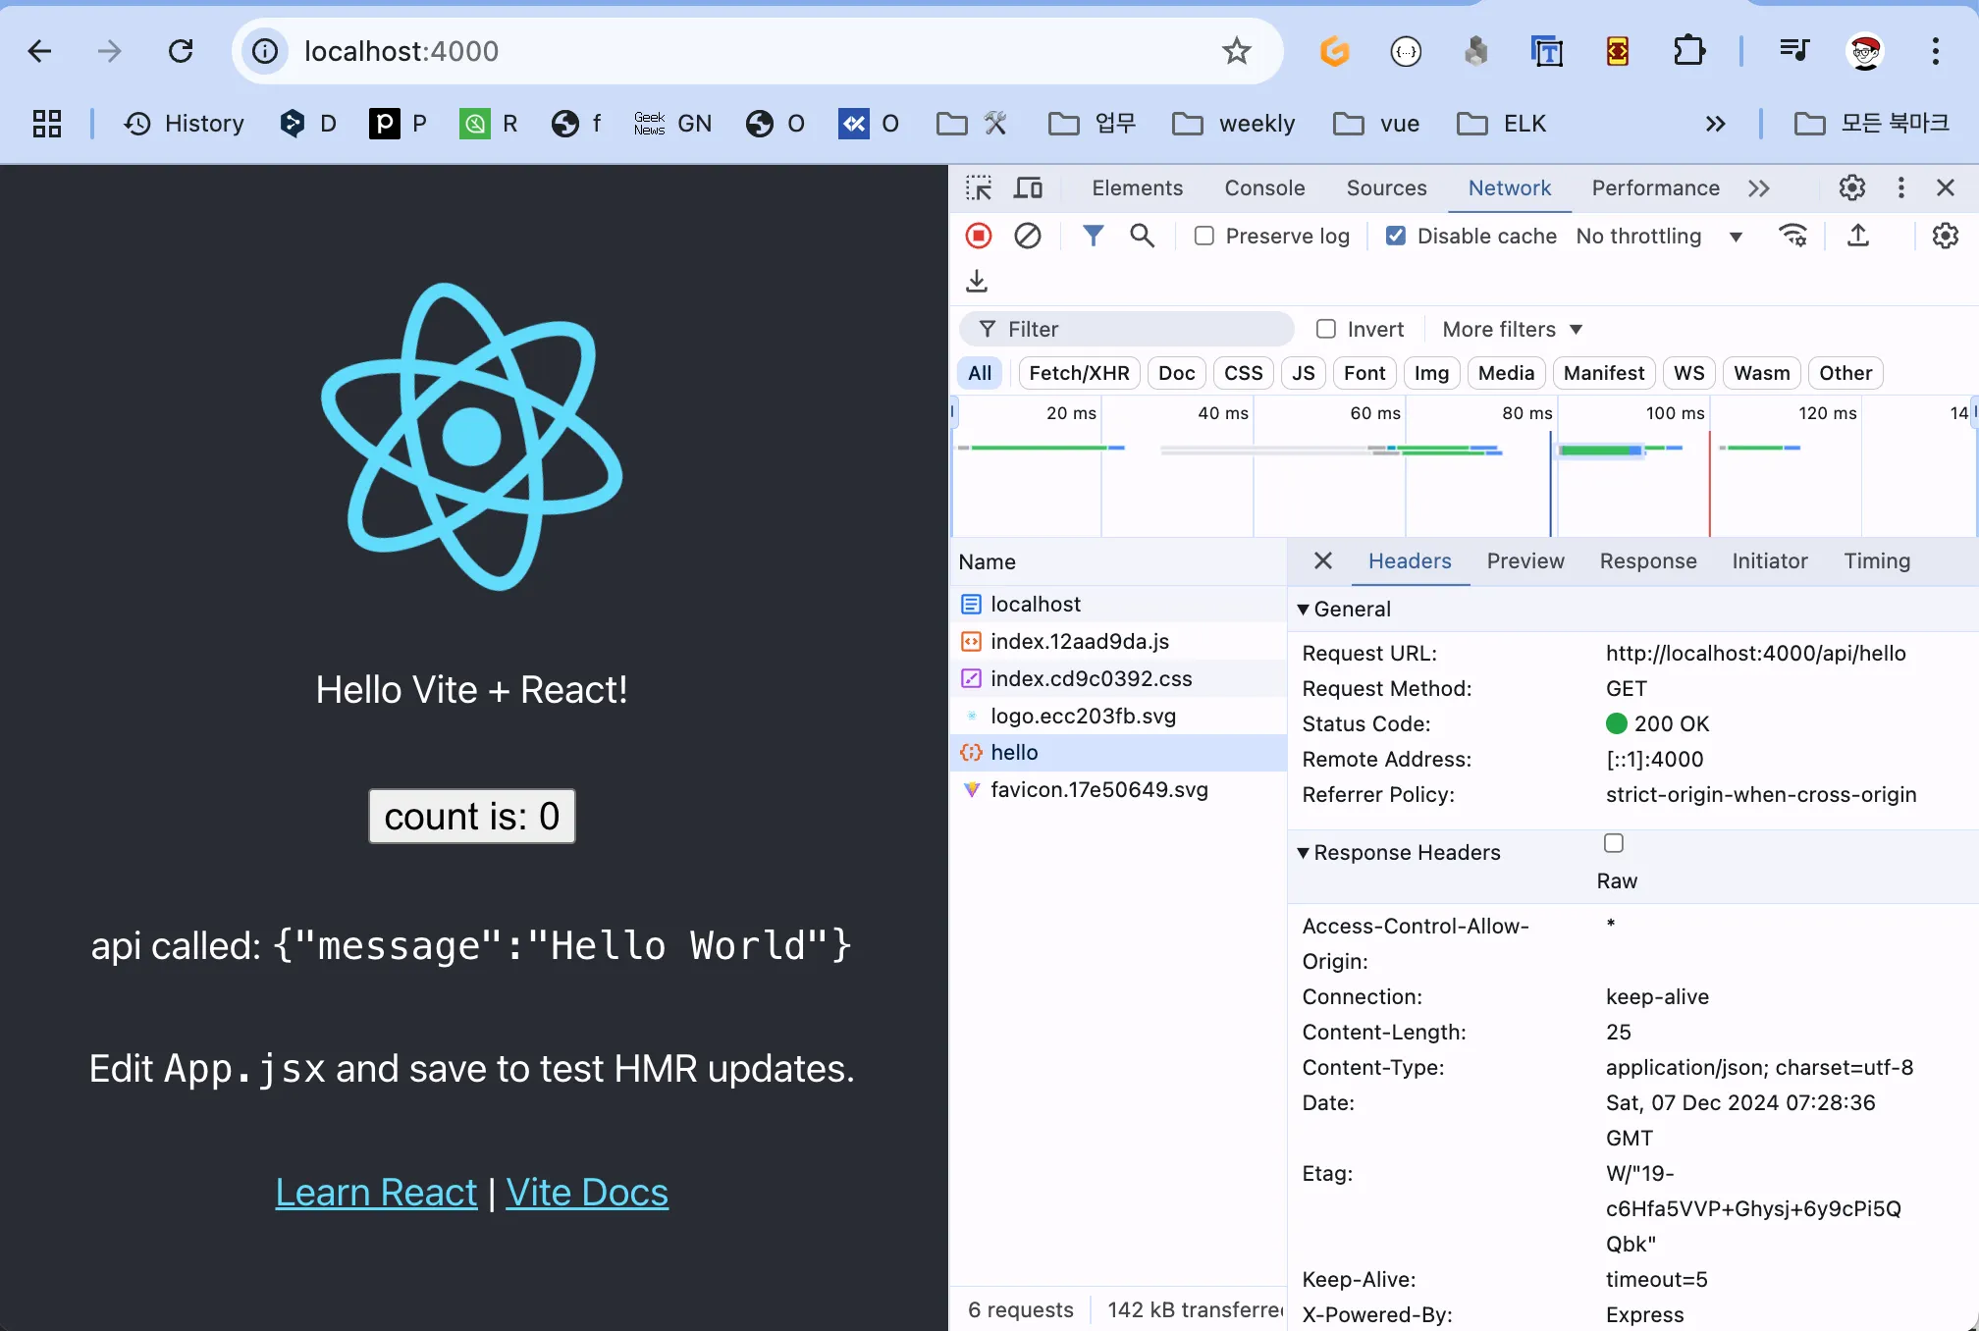Go back with the browser back arrow

[x=39, y=51]
